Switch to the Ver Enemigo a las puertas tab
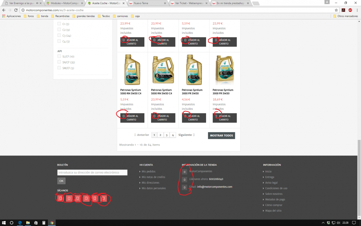This screenshot has width=361, height=226. 22,3
